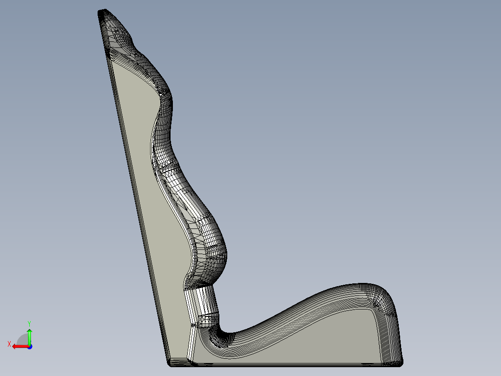Screen dimensions: 501x376
Task: Click the green Y axis arrow
Action: coord(29,337)
